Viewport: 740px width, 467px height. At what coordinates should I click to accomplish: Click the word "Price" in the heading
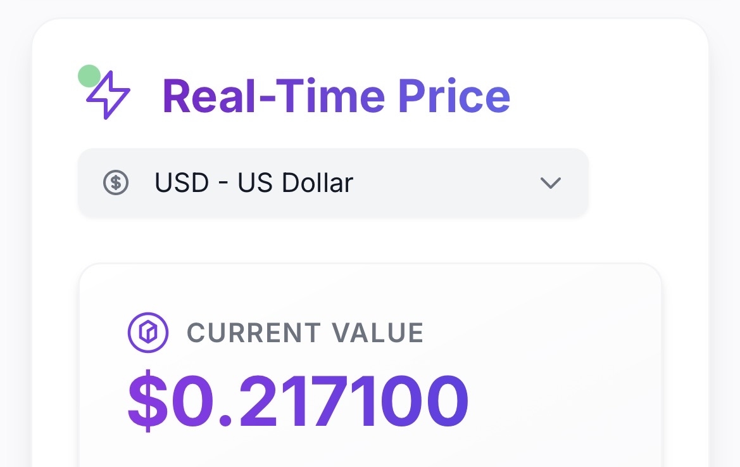coord(454,96)
